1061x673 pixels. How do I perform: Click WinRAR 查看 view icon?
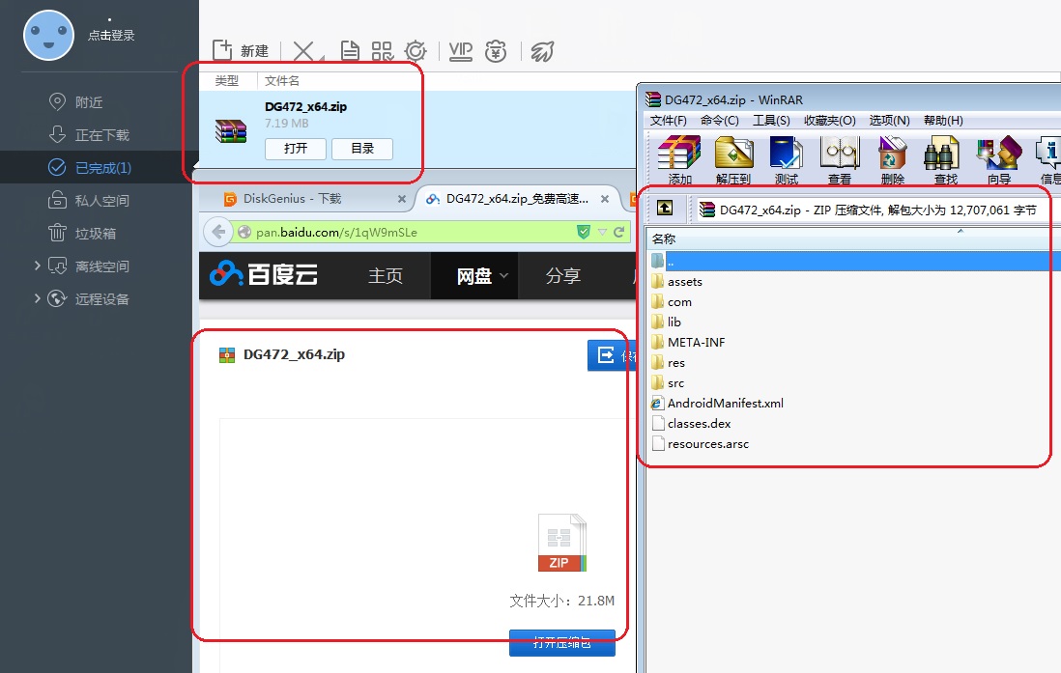[x=840, y=159]
